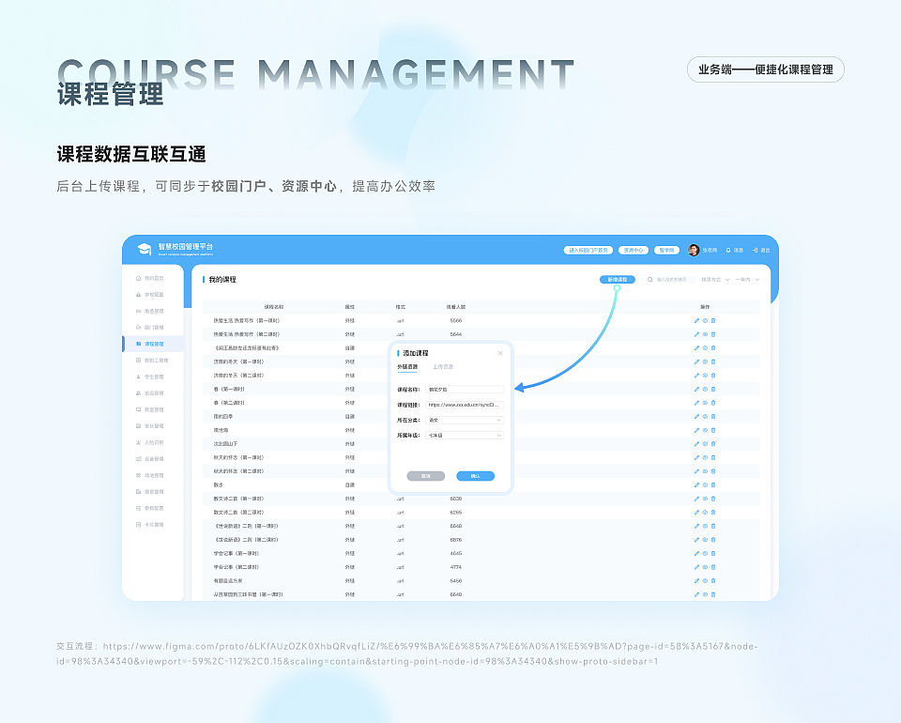Toggle view eye for 4774-views row
901x723 pixels.
(705, 567)
